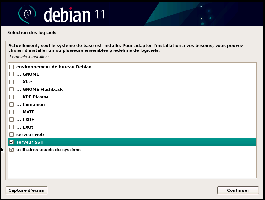Viewport: 265px width, 200px height.
Task: Click the Debian swirl logo
Action: coord(27,14)
